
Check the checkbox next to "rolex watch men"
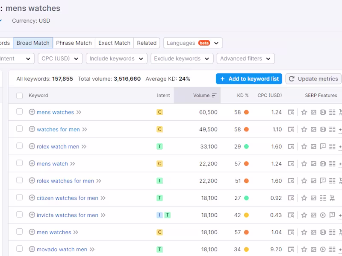pos(19,146)
